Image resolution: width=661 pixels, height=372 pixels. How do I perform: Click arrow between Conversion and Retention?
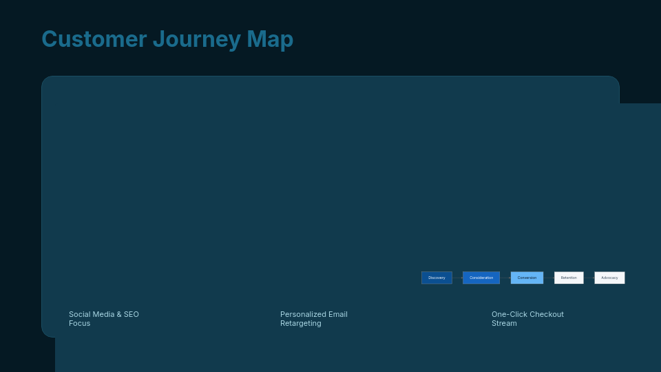(549, 278)
